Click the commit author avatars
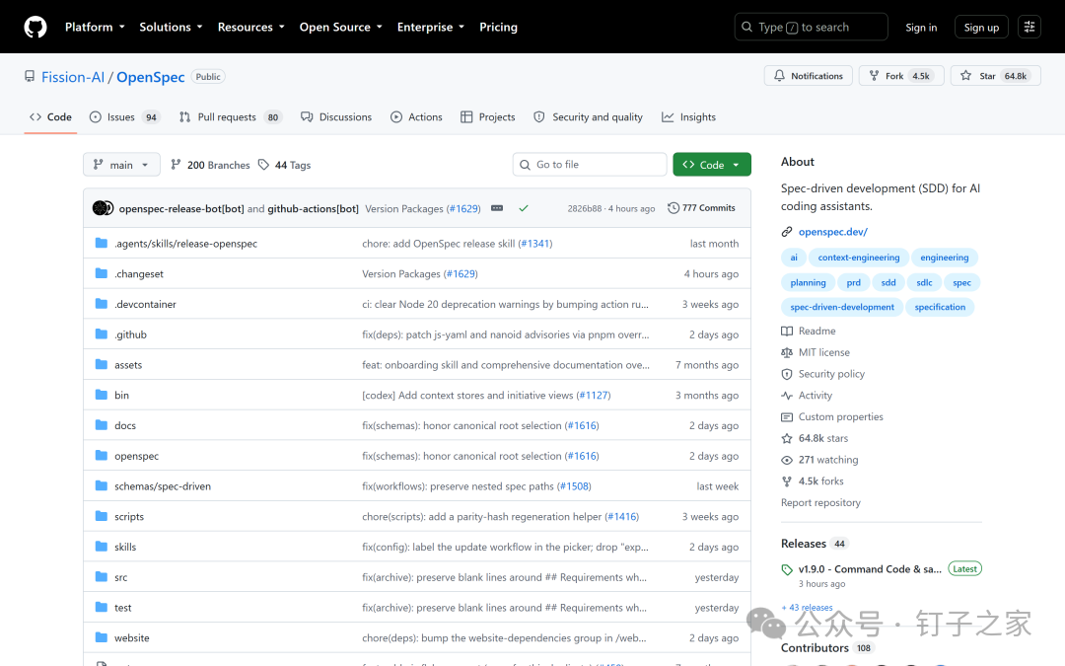The height and width of the screenshot is (666, 1065). pos(103,208)
